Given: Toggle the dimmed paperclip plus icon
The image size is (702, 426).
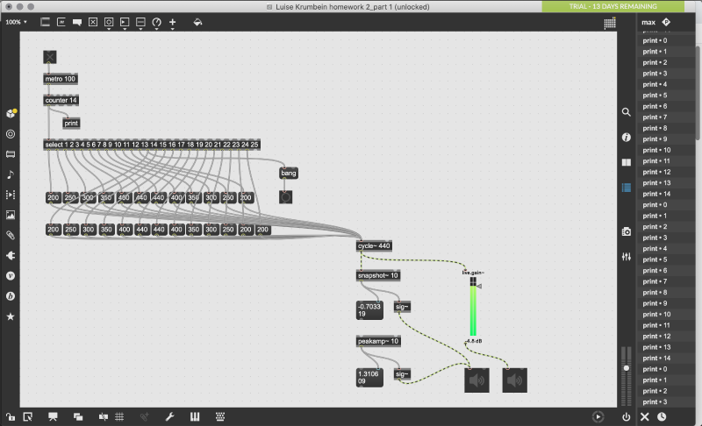Looking at the screenshot, I should click(x=144, y=416).
